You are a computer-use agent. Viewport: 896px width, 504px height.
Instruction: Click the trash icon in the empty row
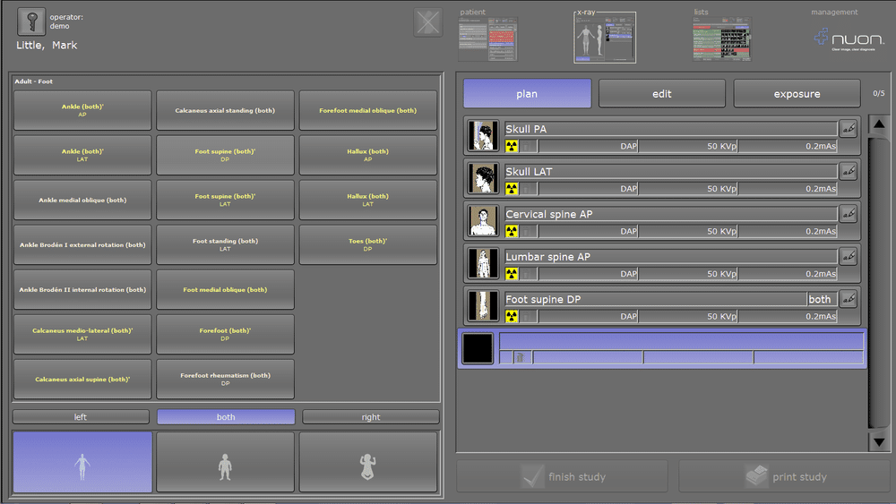(519, 357)
